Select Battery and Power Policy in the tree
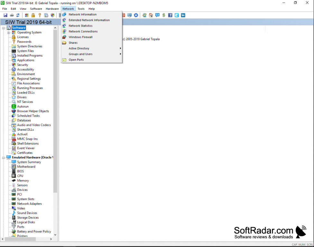 point(34,231)
